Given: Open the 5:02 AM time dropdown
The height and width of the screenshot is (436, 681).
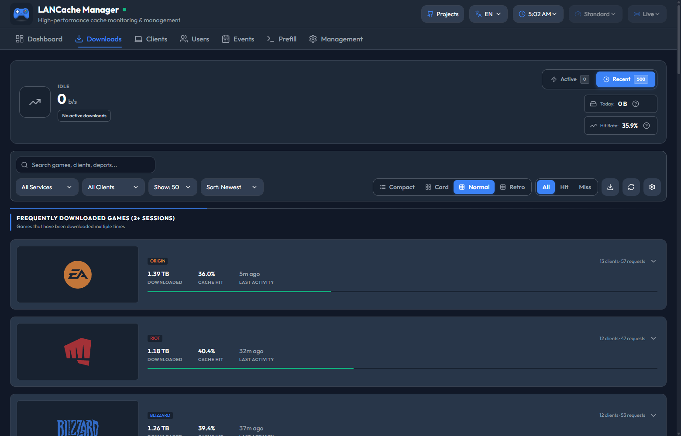Looking at the screenshot, I should pos(538,14).
